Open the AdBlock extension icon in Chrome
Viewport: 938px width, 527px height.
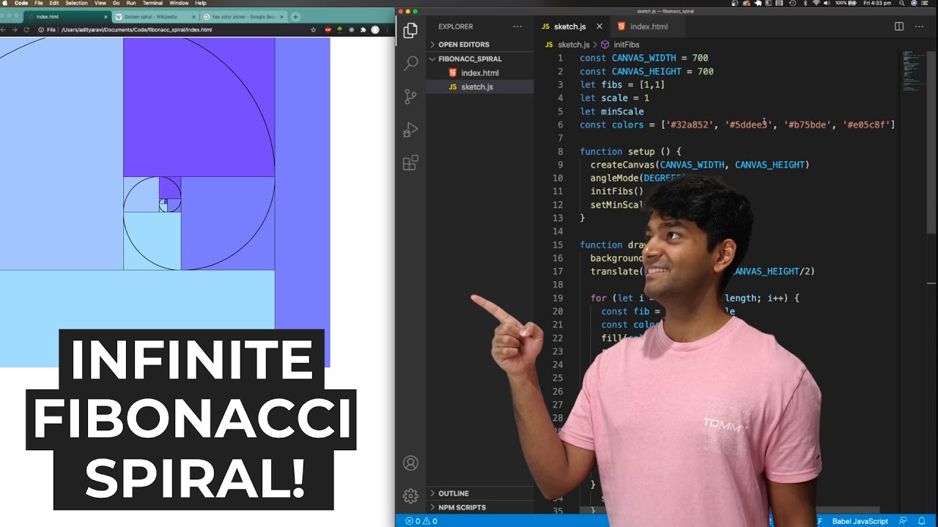[x=328, y=30]
